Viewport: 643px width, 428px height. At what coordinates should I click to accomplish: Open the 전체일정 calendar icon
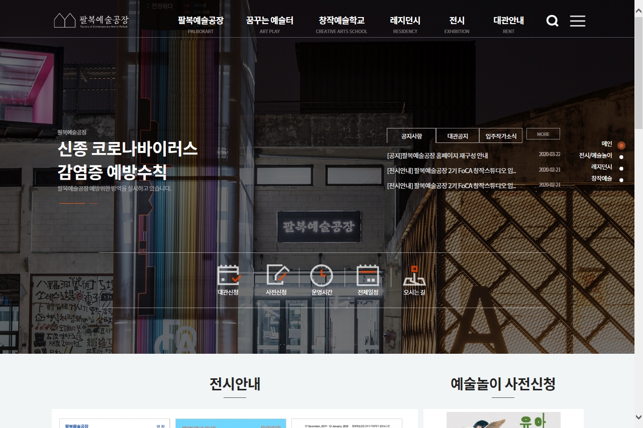pos(368,275)
